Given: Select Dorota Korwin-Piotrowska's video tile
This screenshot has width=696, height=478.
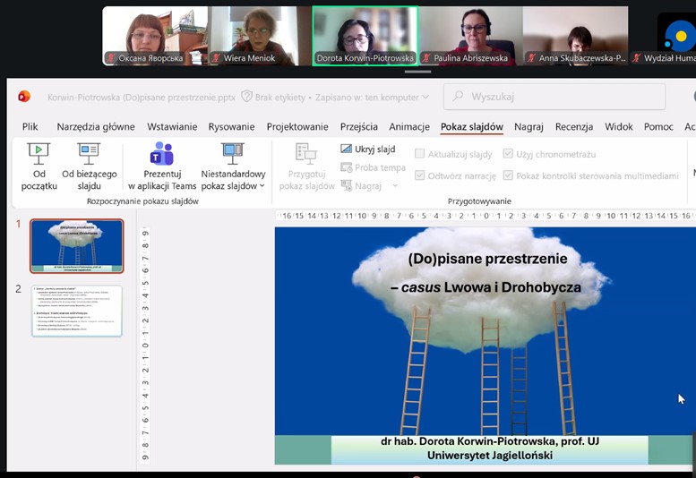Looking at the screenshot, I should pyautogui.click(x=365, y=36).
